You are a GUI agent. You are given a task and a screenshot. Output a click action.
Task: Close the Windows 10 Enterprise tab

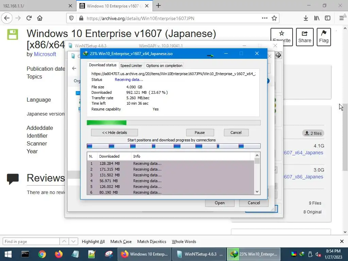147,6
